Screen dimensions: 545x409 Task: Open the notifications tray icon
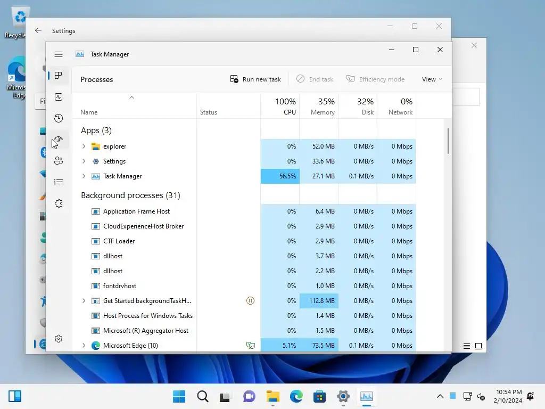pyautogui.click(x=531, y=396)
